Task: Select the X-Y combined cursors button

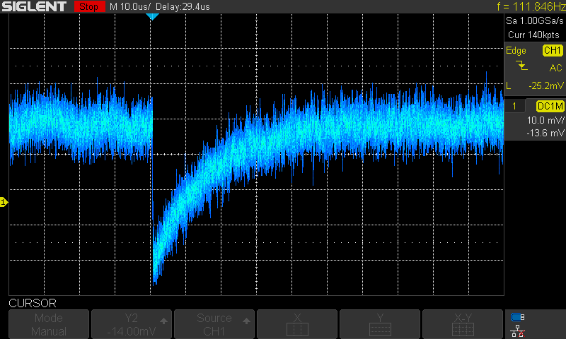Action: coord(463,324)
